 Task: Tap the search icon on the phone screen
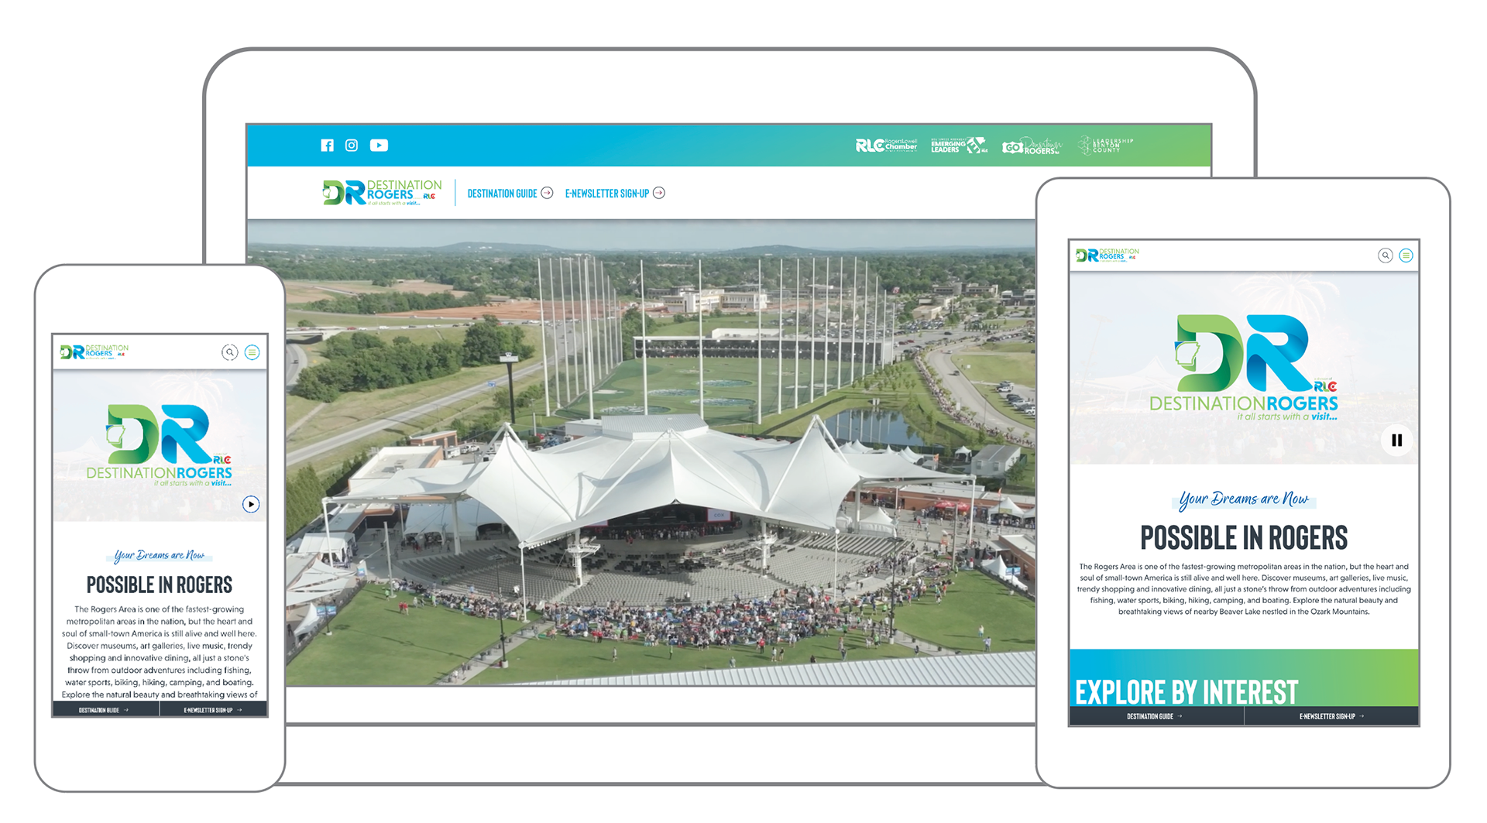229,352
